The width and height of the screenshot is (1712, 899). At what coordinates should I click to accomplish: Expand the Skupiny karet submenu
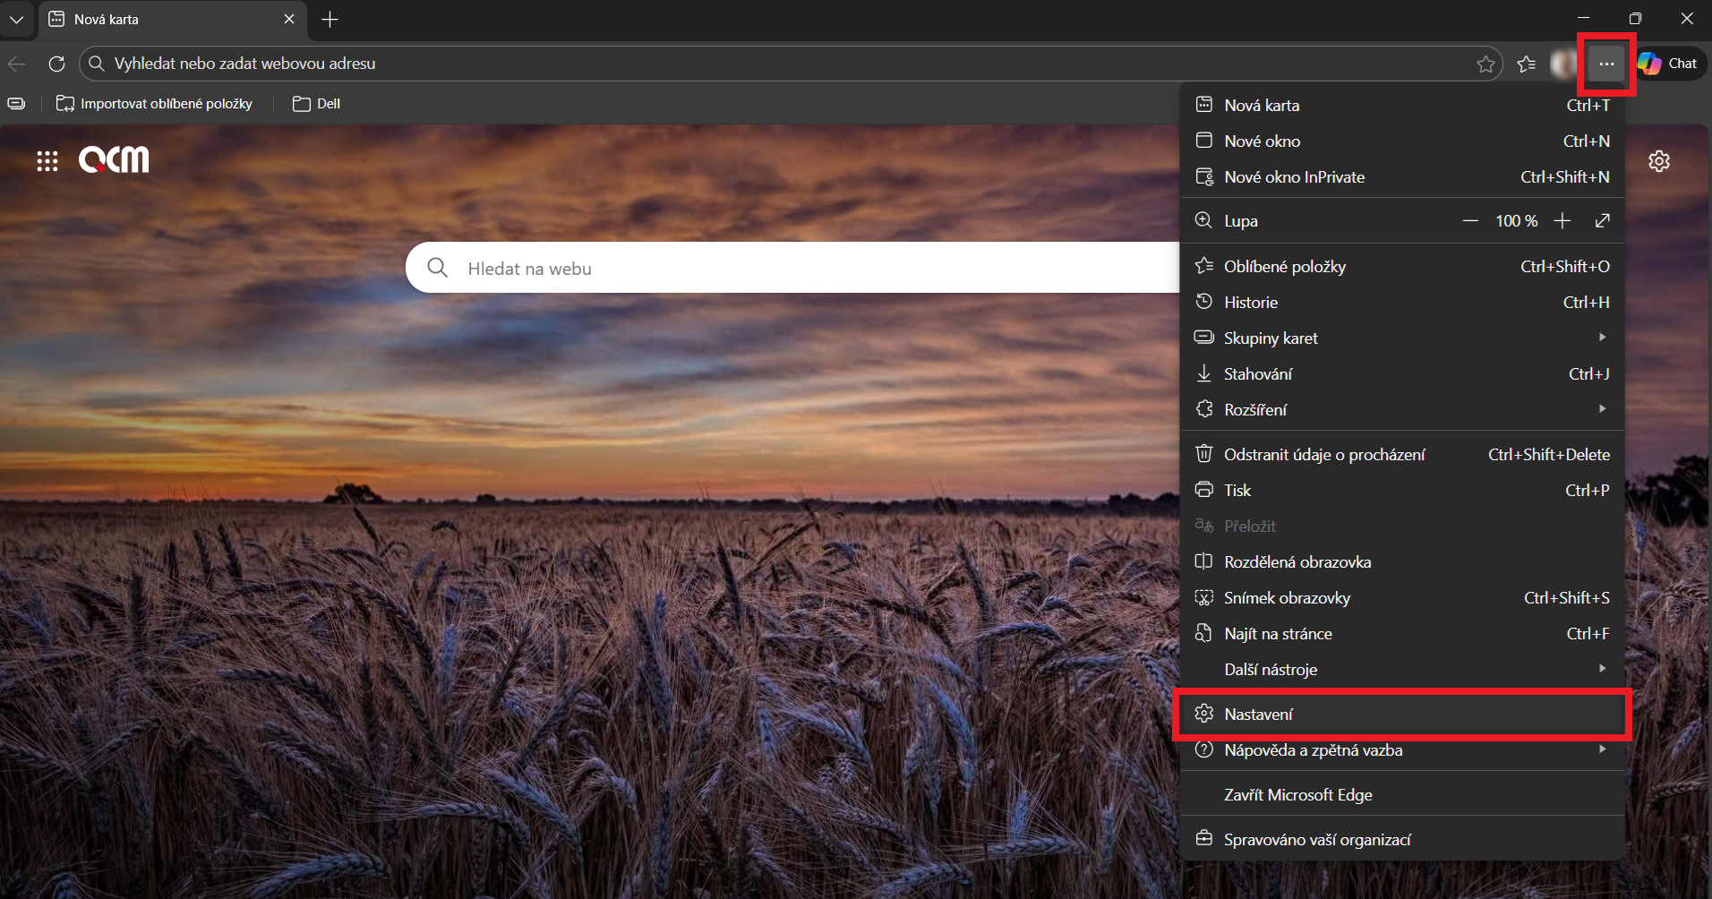point(1401,338)
